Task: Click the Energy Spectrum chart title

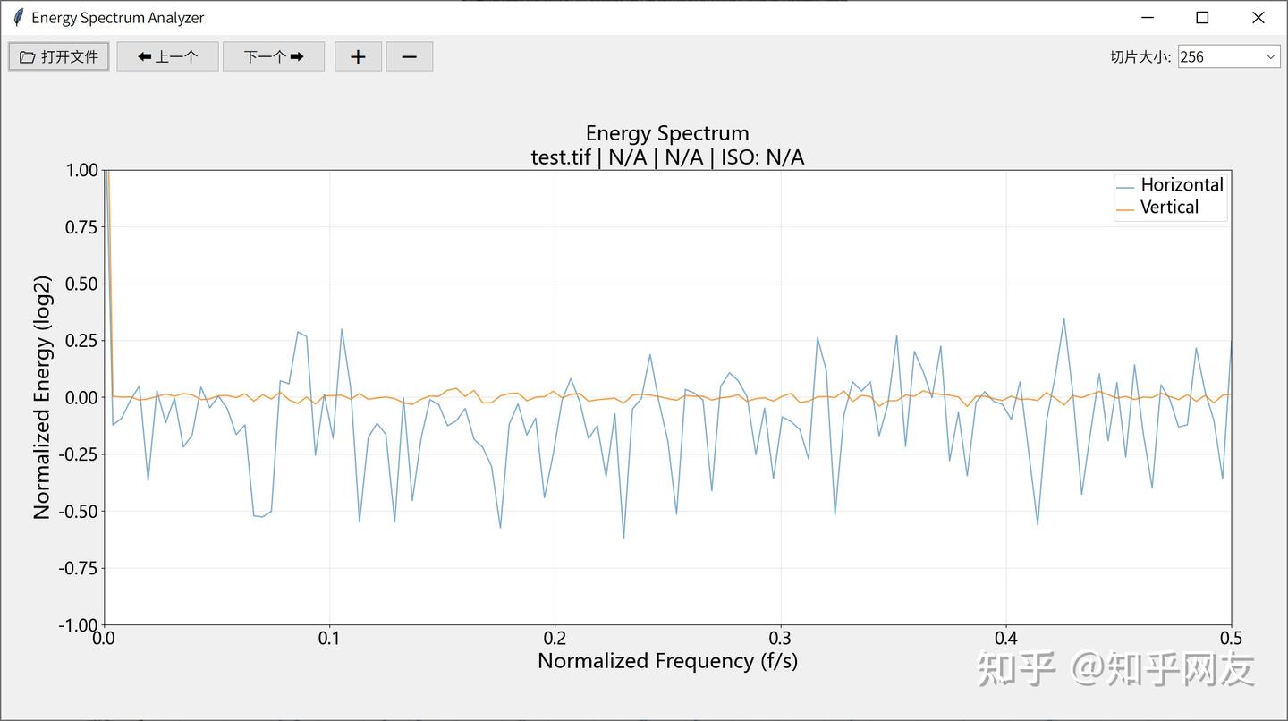Action: coord(667,133)
